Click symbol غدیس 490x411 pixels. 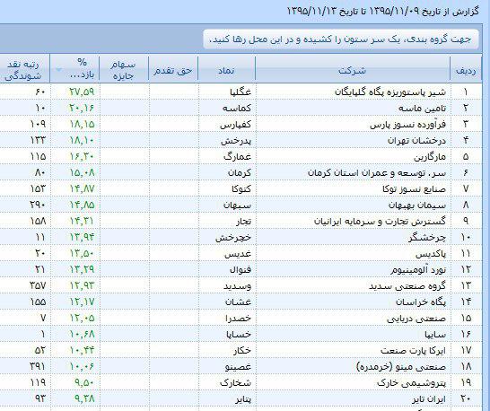238,253
